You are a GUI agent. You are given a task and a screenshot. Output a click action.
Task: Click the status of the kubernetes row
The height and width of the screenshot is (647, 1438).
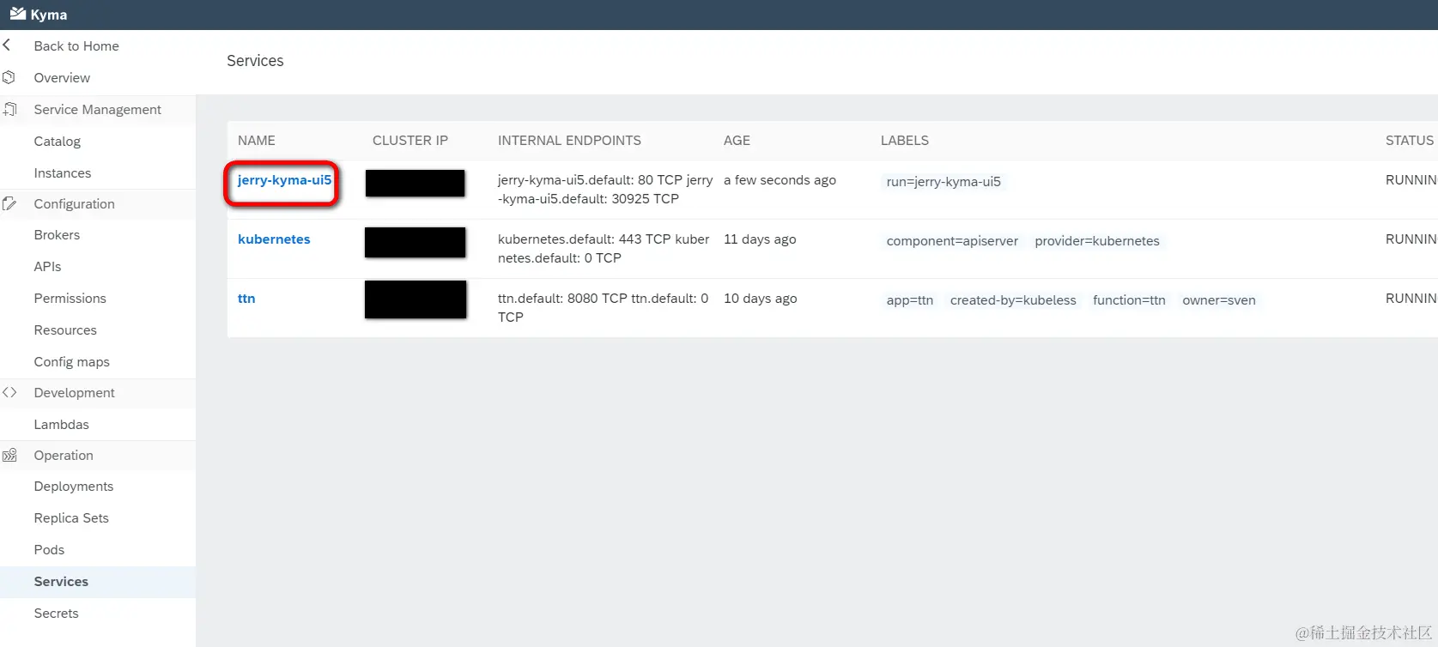[x=1411, y=239]
